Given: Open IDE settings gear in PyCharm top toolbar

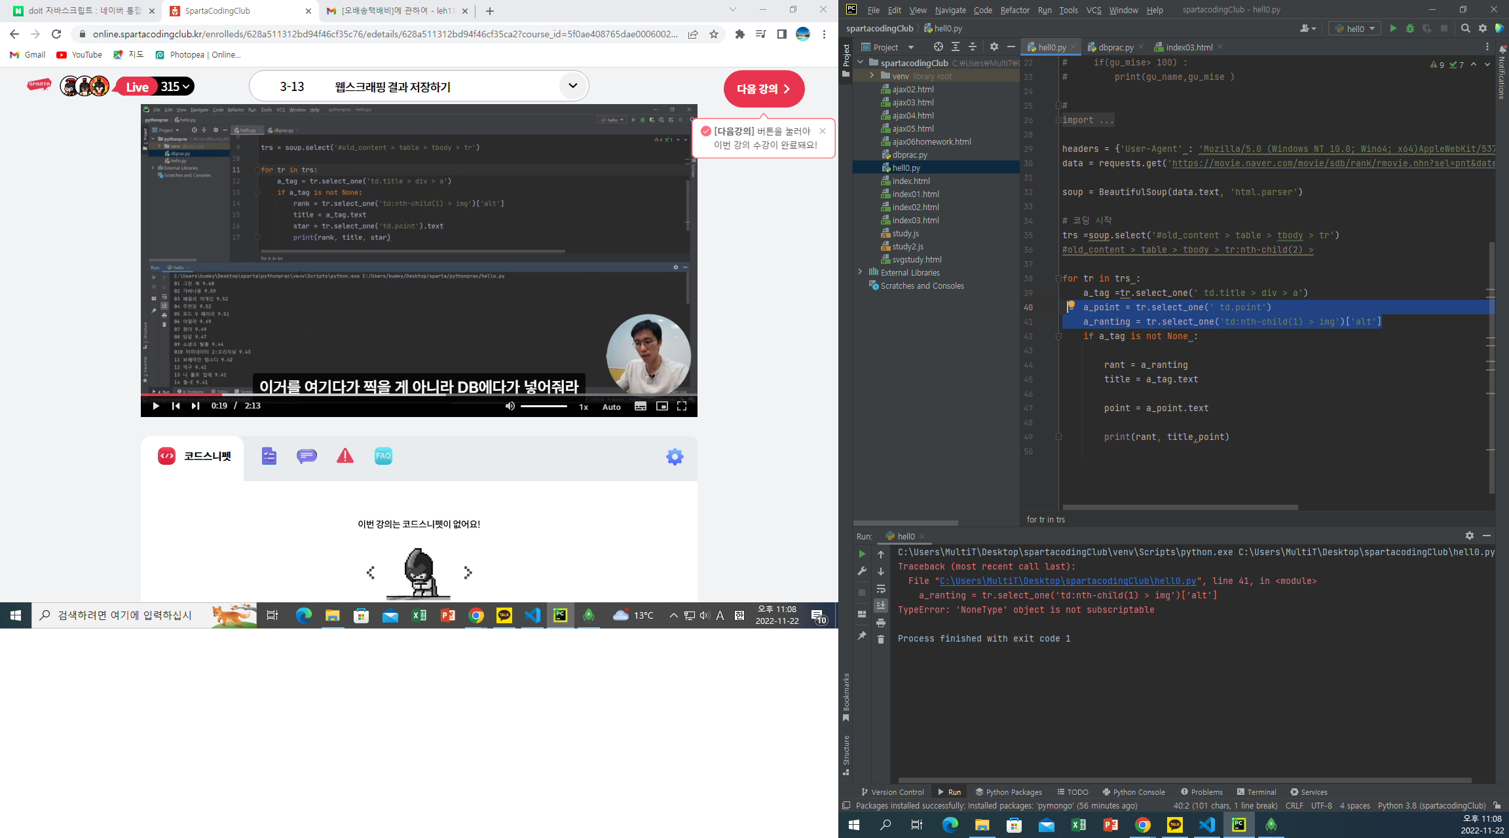Looking at the screenshot, I should (1483, 29).
